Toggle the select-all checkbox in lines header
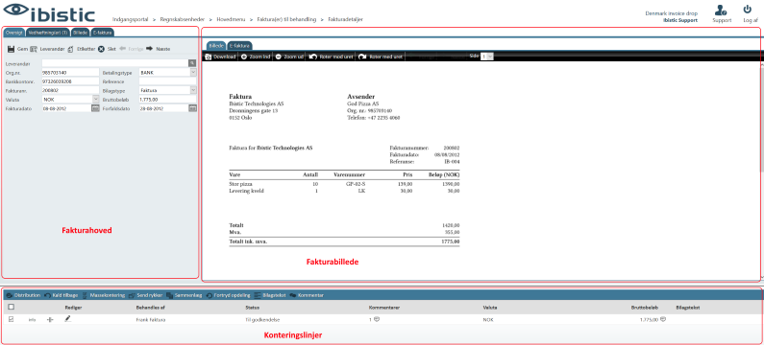Image resolution: width=764 pixels, height=345 pixels. (11, 307)
